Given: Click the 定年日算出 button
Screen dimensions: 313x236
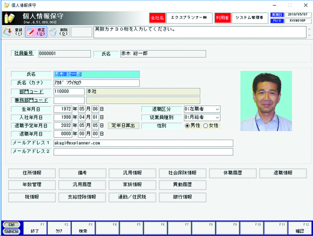Looking at the screenshot, I should click(x=124, y=126).
